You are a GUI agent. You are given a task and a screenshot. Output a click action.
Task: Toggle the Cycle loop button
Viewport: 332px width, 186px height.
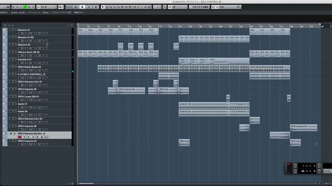[x=76, y=7]
